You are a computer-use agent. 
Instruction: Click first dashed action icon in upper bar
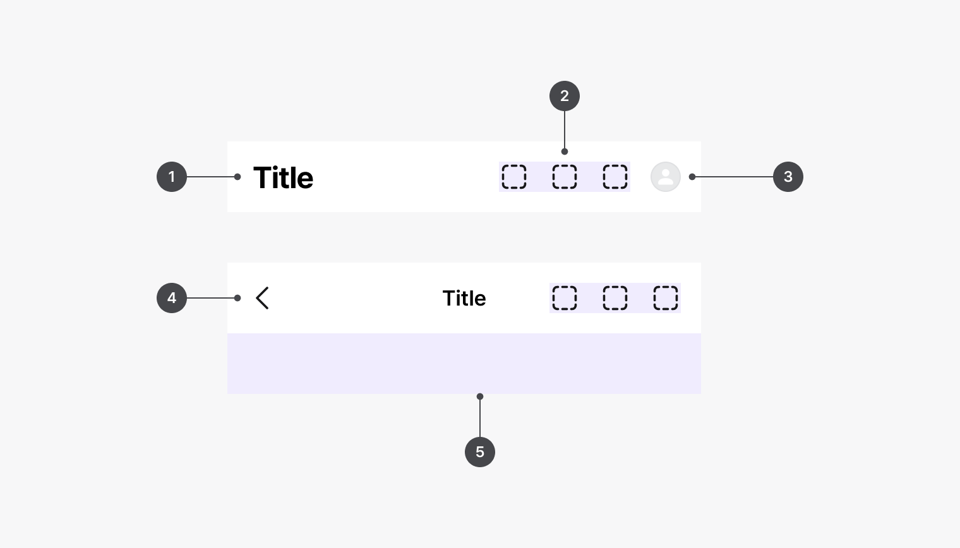pos(514,177)
